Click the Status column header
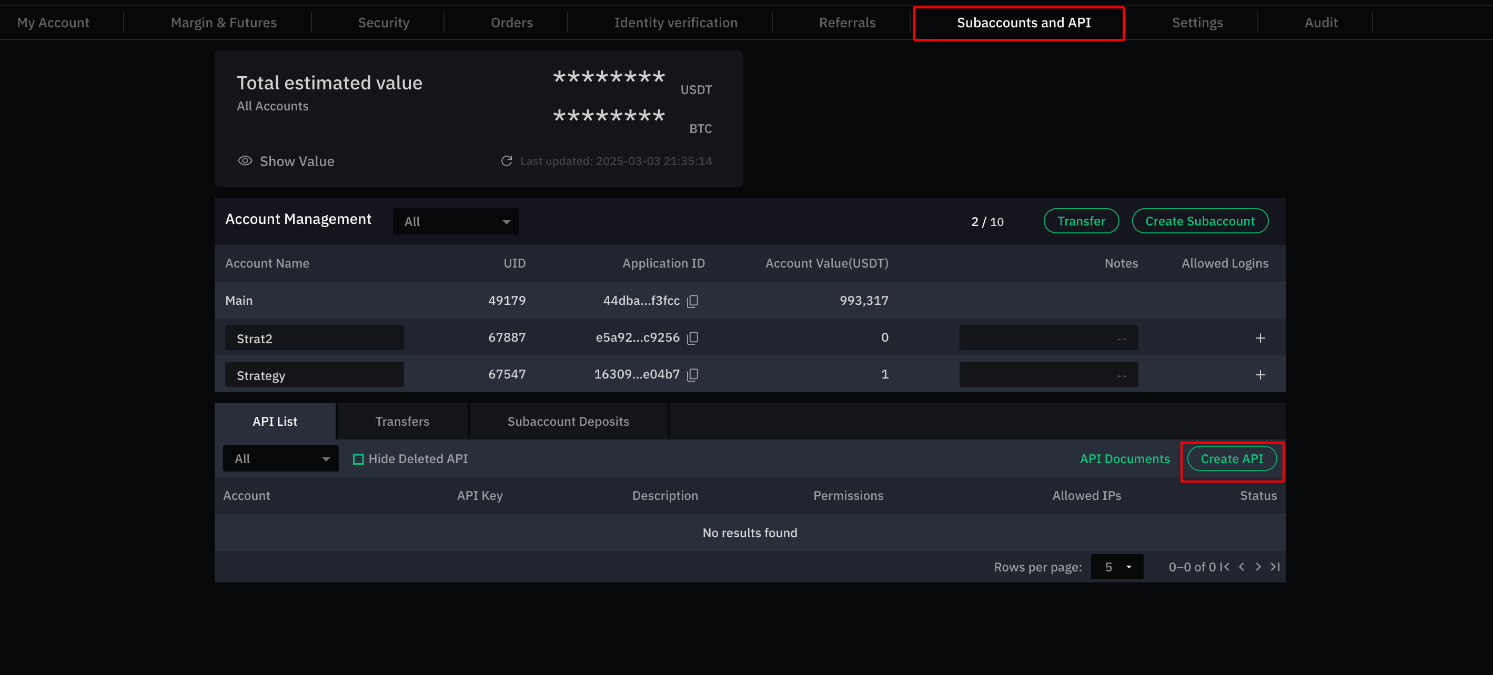This screenshot has height=675, width=1493. click(x=1258, y=496)
